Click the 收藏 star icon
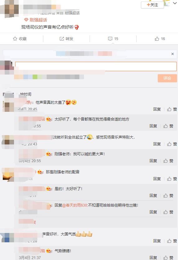178x260 pixels. tap(15, 39)
